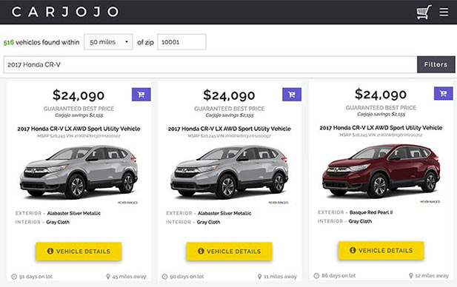This screenshot has width=457, height=287.
Task: Open the 50 miles distance dropdown
Action: [108, 42]
